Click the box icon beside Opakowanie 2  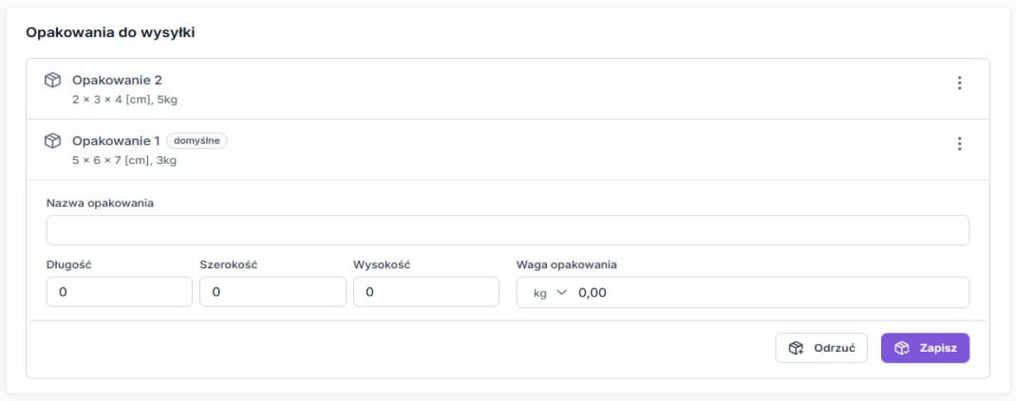[53, 81]
